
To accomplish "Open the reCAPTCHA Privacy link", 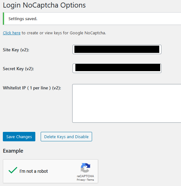I will [x=81, y=180].
